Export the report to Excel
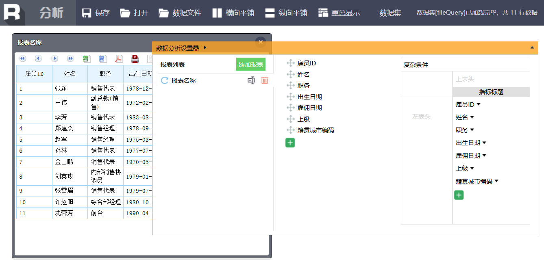Screen dimensions: 544x268 86,59
